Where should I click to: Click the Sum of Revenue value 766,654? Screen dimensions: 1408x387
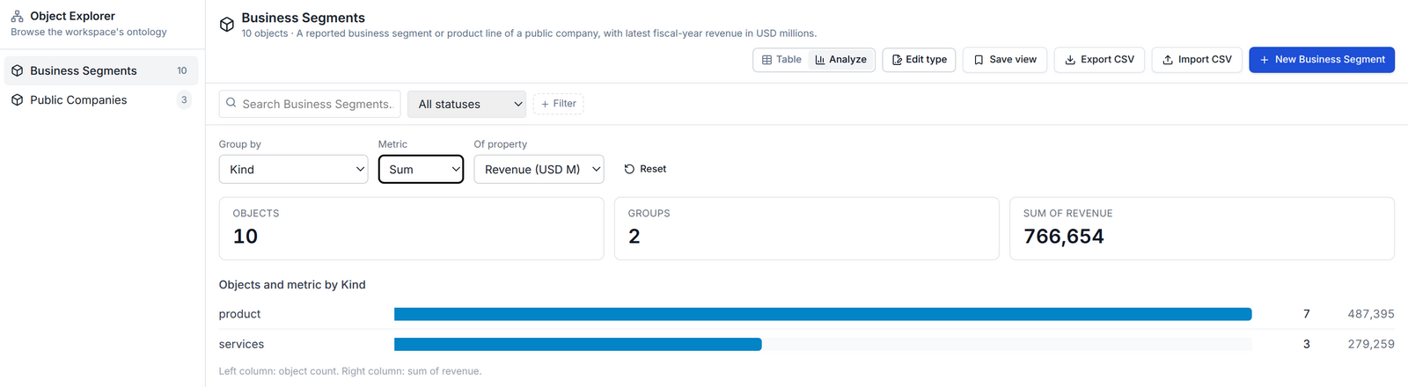1063,237
